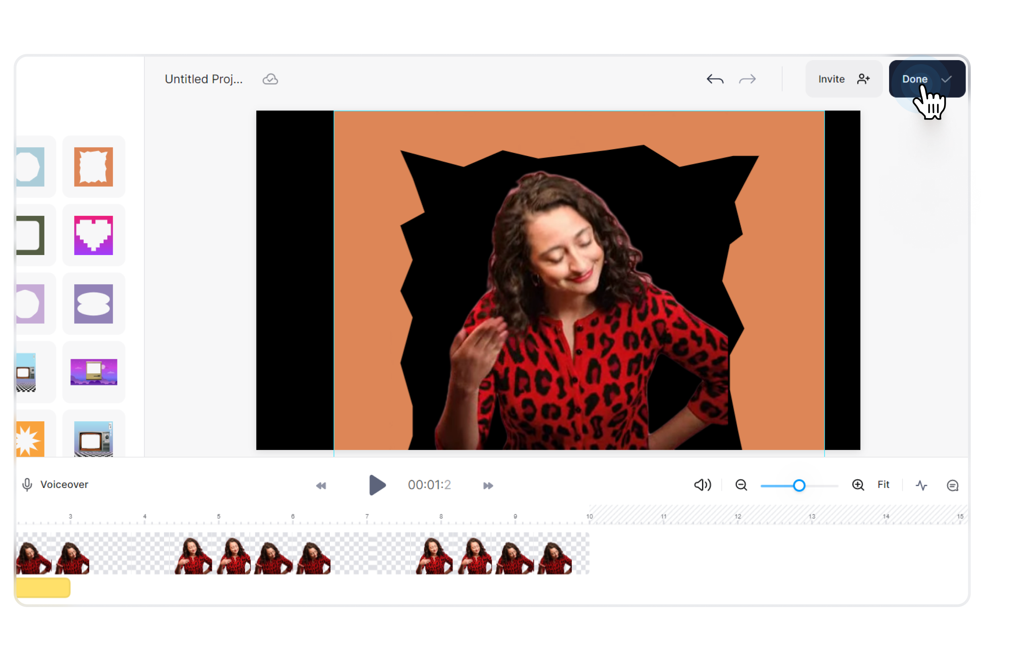Screen dimensions: 1021x661
Task: Select the video clip on the timeline
Action: tap(303, 553)
